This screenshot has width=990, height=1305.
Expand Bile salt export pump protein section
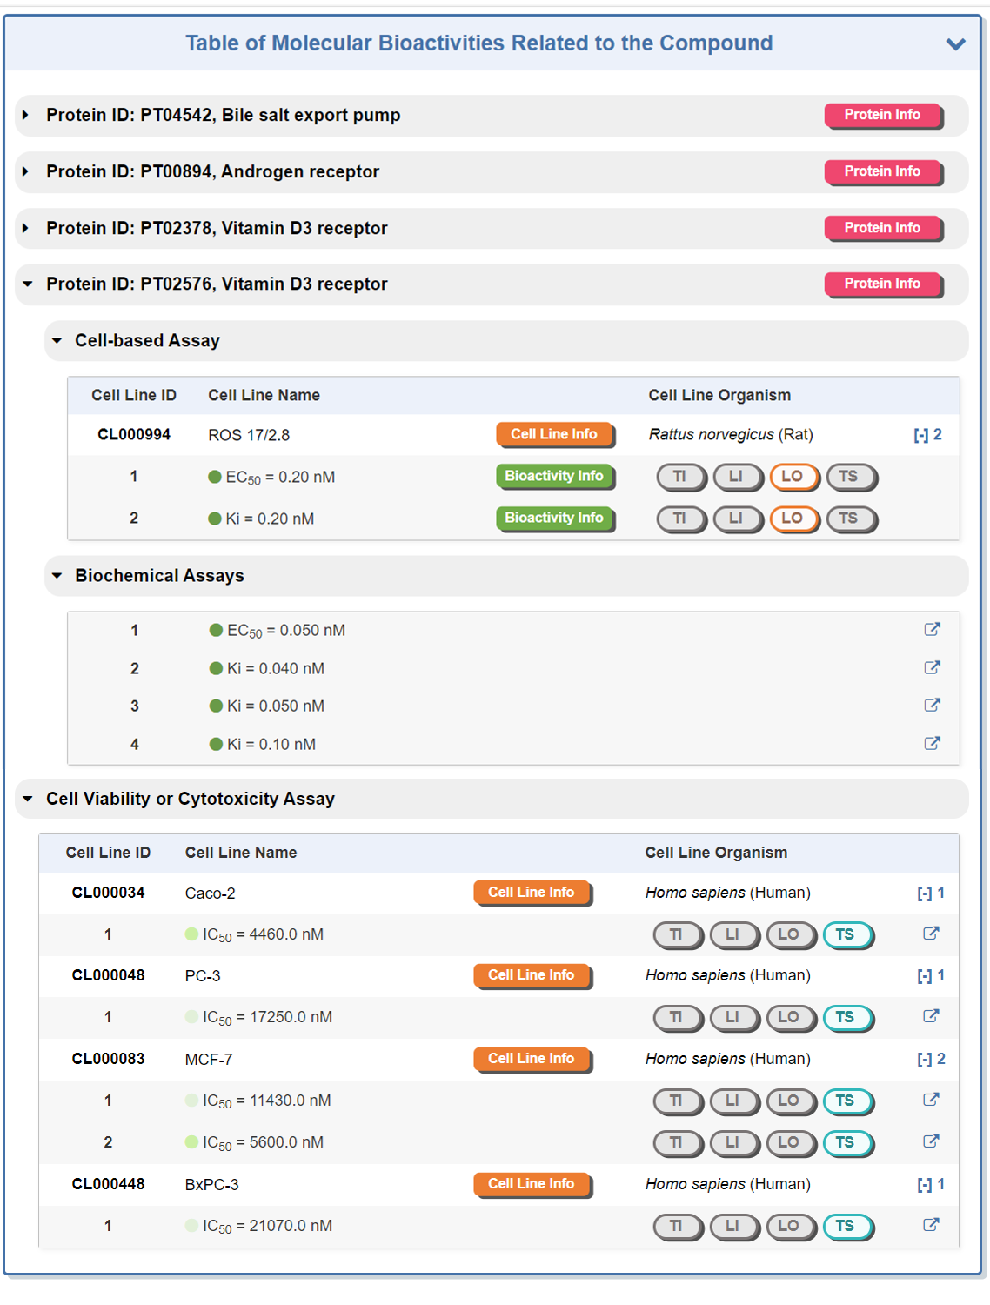pos(26,115)
